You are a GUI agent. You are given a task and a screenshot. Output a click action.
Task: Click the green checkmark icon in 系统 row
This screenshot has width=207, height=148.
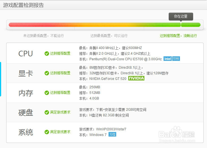[47, 132]
